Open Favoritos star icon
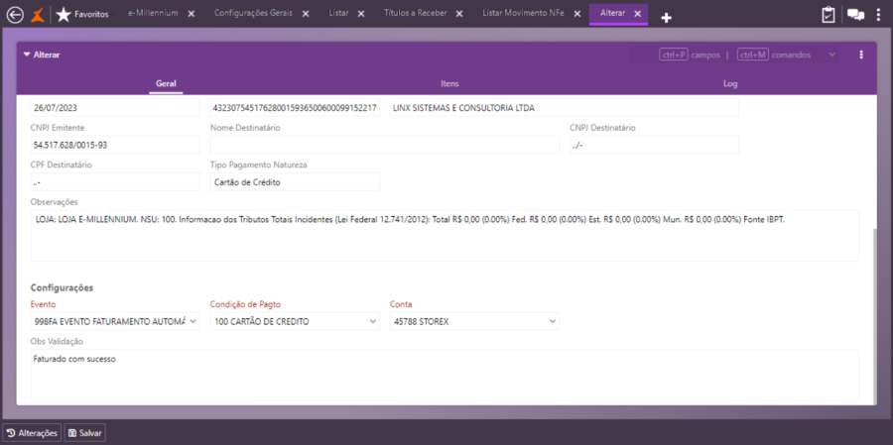893x445 pixels. pyautogui.click(x=64, y=15)
